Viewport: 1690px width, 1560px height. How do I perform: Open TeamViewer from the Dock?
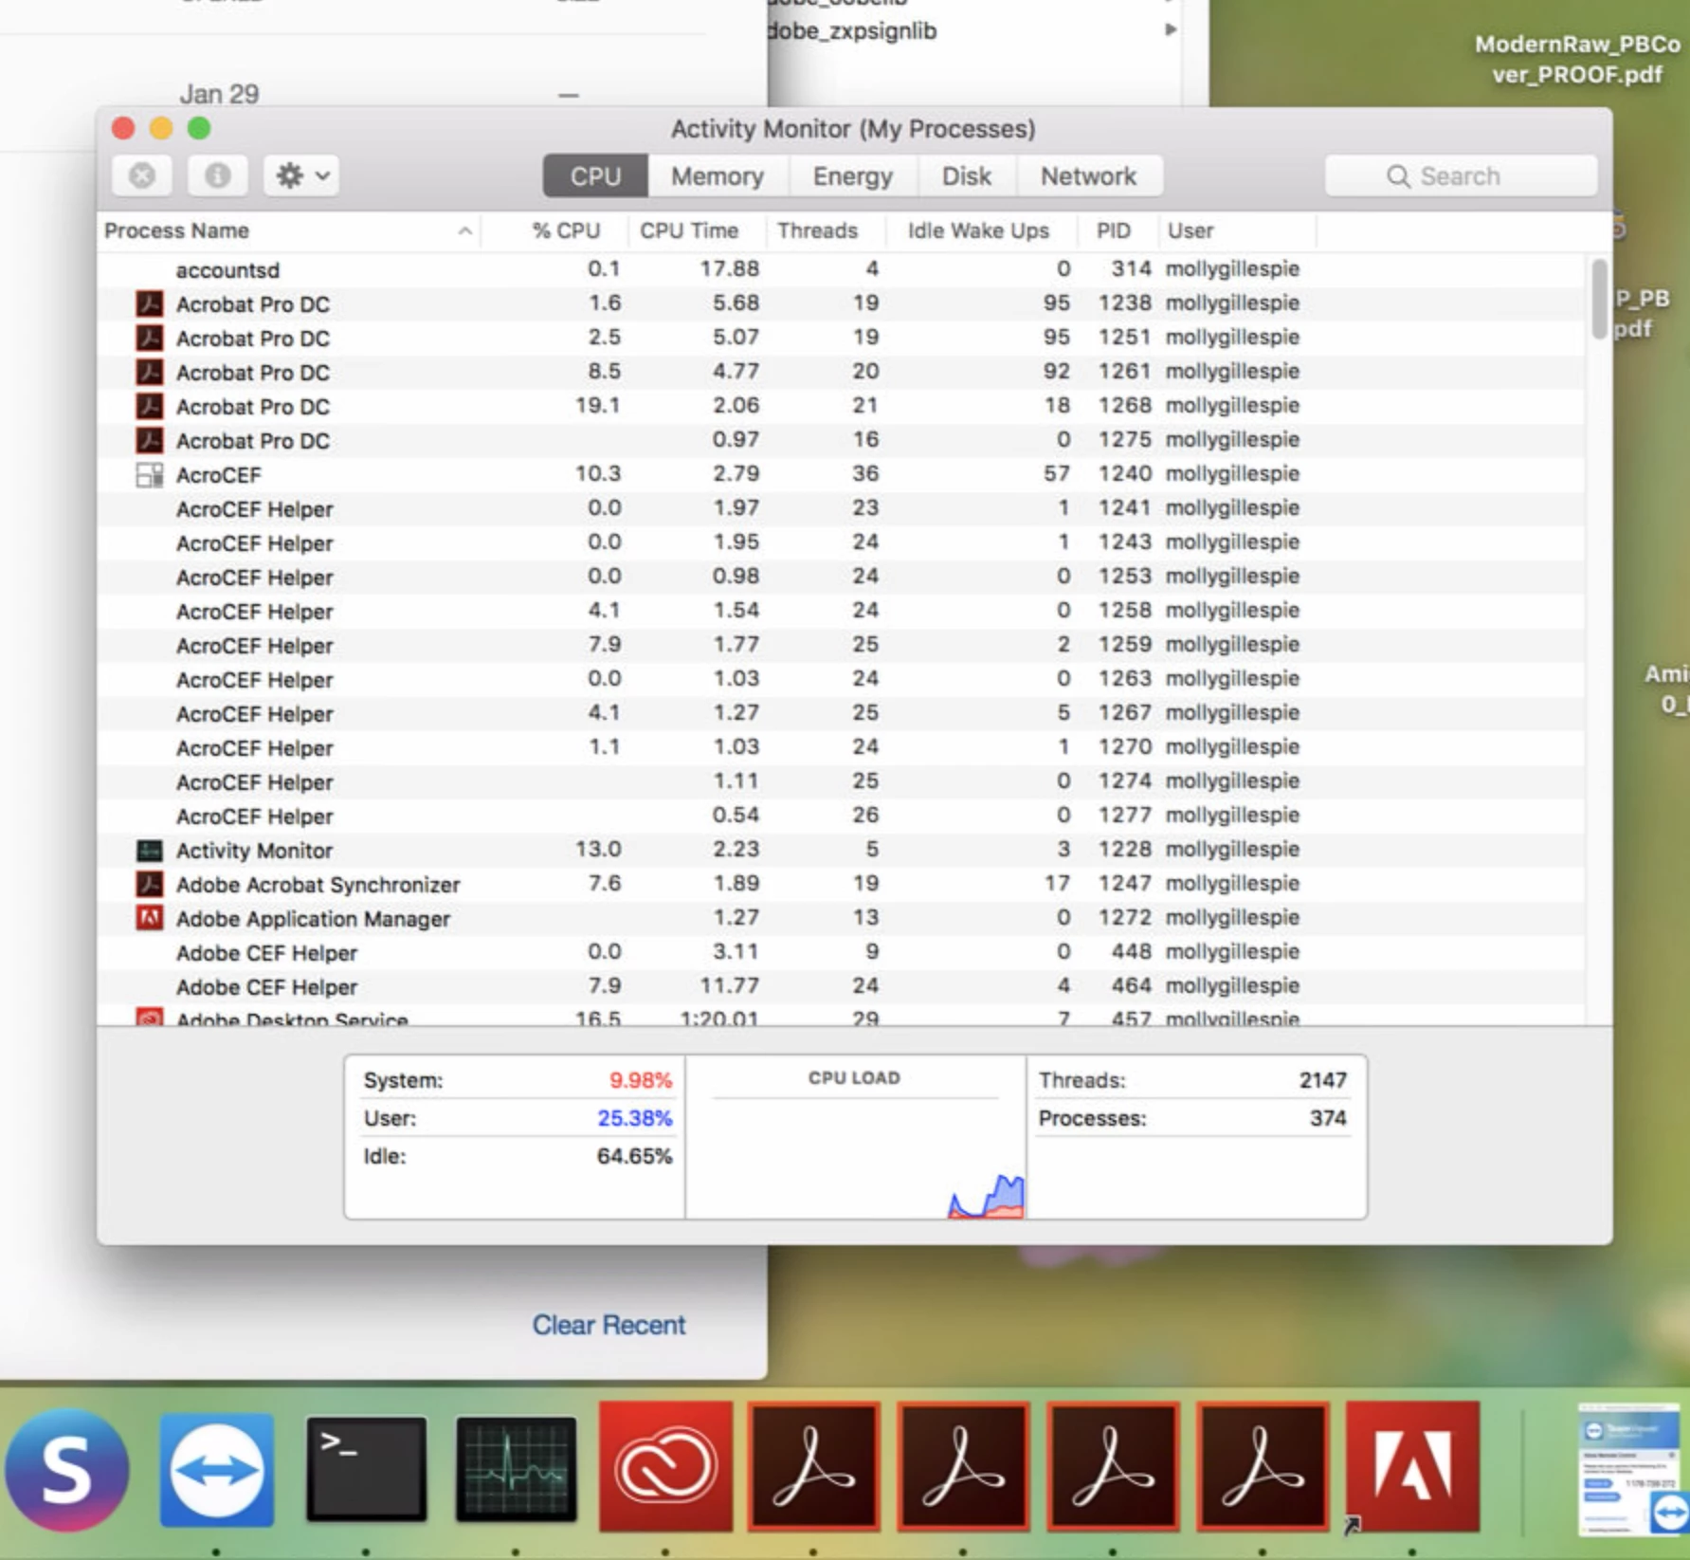(217, 1470)
